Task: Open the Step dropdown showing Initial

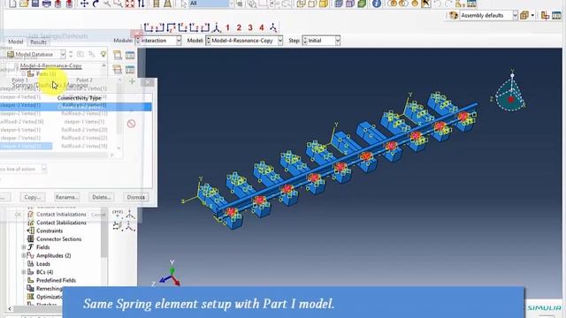Action: 321,41
